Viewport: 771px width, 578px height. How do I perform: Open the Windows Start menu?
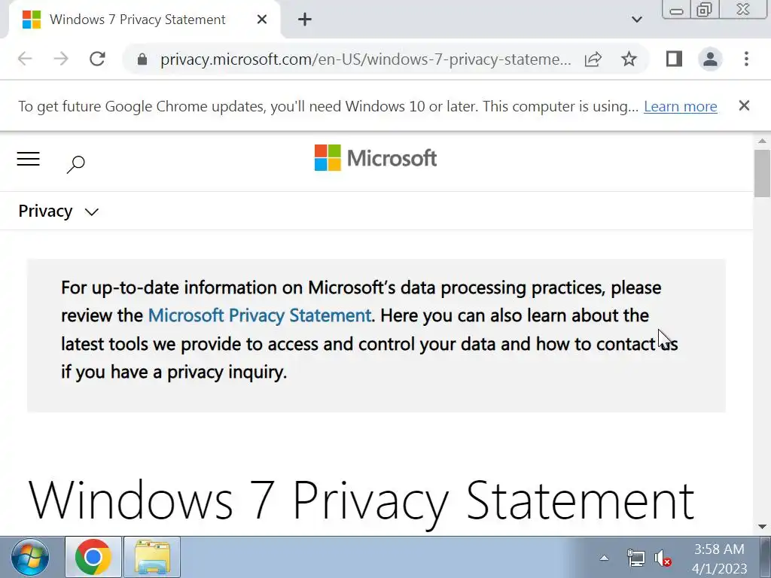[31, 558]
